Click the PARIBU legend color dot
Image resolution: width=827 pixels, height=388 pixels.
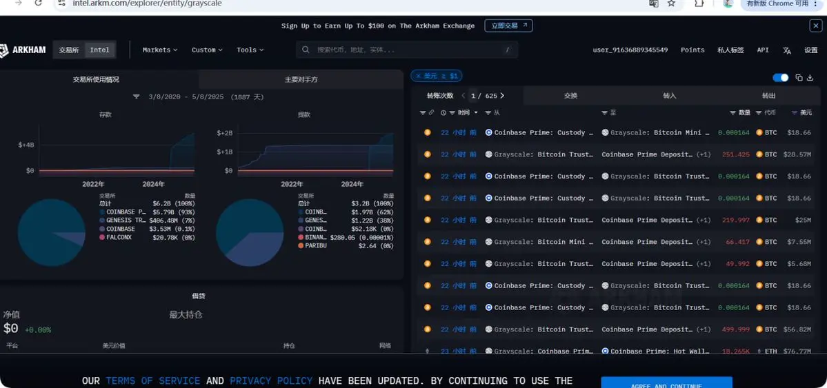(x=301, y=245)
